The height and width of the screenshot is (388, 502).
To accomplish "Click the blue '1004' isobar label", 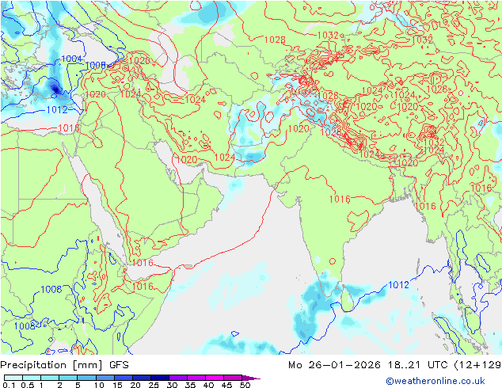I will click(x=71, y=59).
